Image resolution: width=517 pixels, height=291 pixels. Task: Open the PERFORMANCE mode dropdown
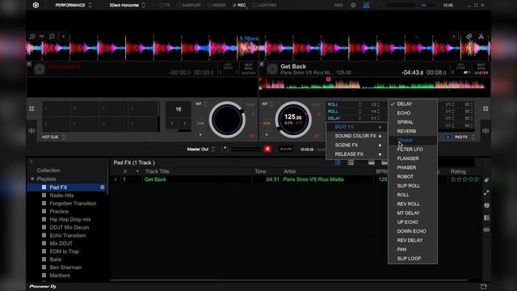(74, 5)
